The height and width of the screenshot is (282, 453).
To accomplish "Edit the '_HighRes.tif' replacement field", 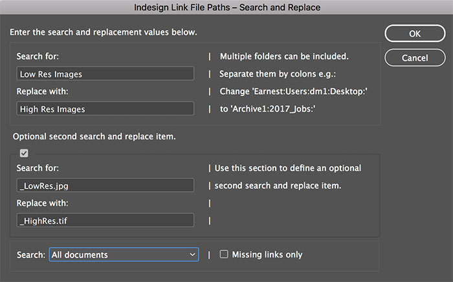I will point(105,220).
